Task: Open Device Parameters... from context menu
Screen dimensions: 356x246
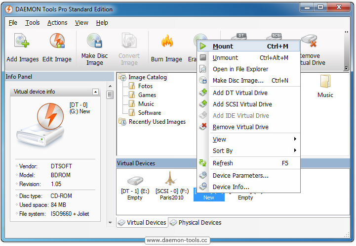Action: coord(249,175)
